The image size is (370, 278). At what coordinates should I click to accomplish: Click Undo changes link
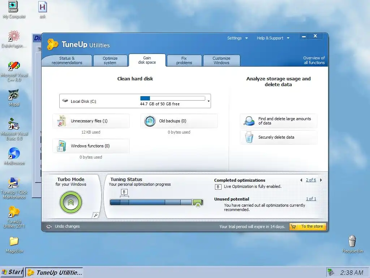tap(67, 227)
